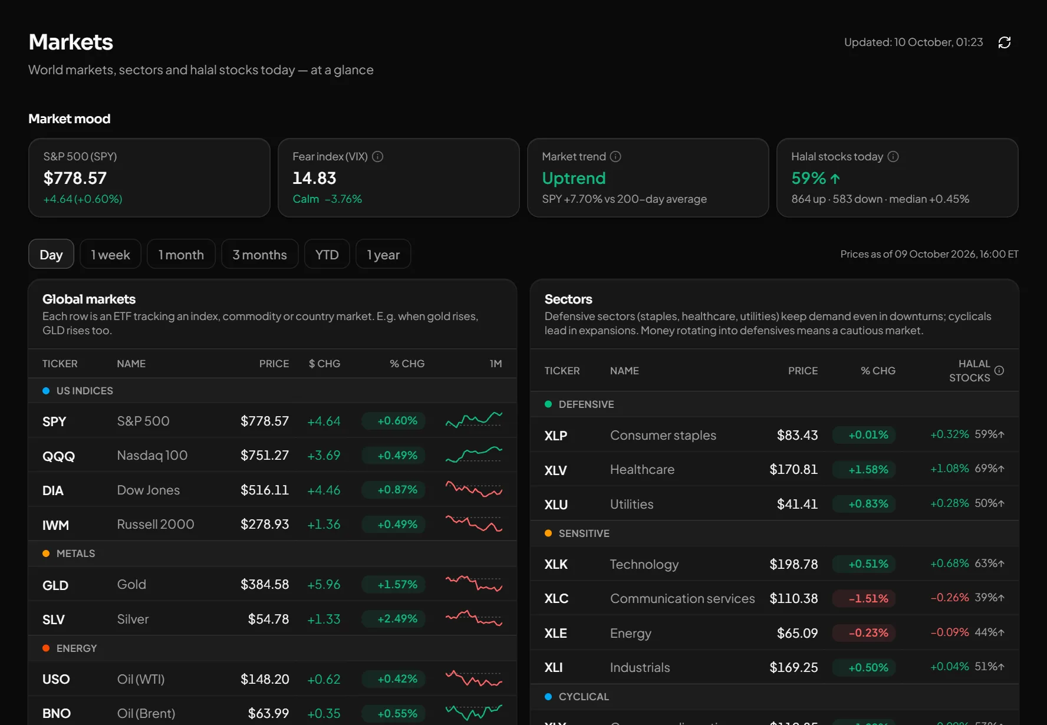Image resolution: width=1047 pixels, height=725 pixels.
Task: Click the XLU Utilities row
Action: click(x=775, y=504)
